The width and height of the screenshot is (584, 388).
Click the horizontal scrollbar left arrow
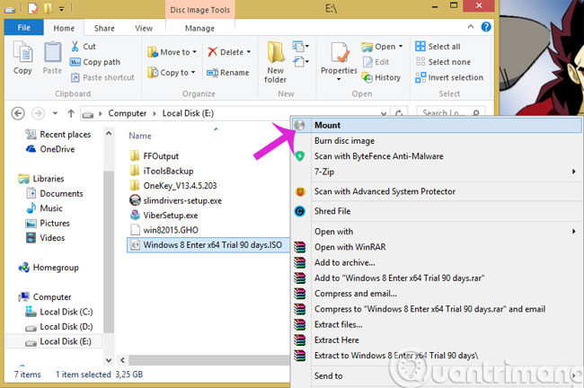(122, 360)
